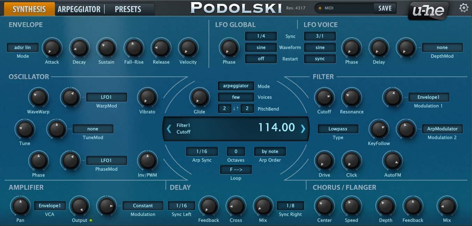Click the filter Cutoff knob
Screen dimensions: 472x226
coord(324,97)
